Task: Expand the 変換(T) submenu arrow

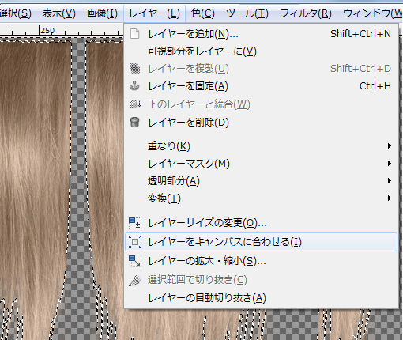Action: pyautogui.click(x=389, y=198)
